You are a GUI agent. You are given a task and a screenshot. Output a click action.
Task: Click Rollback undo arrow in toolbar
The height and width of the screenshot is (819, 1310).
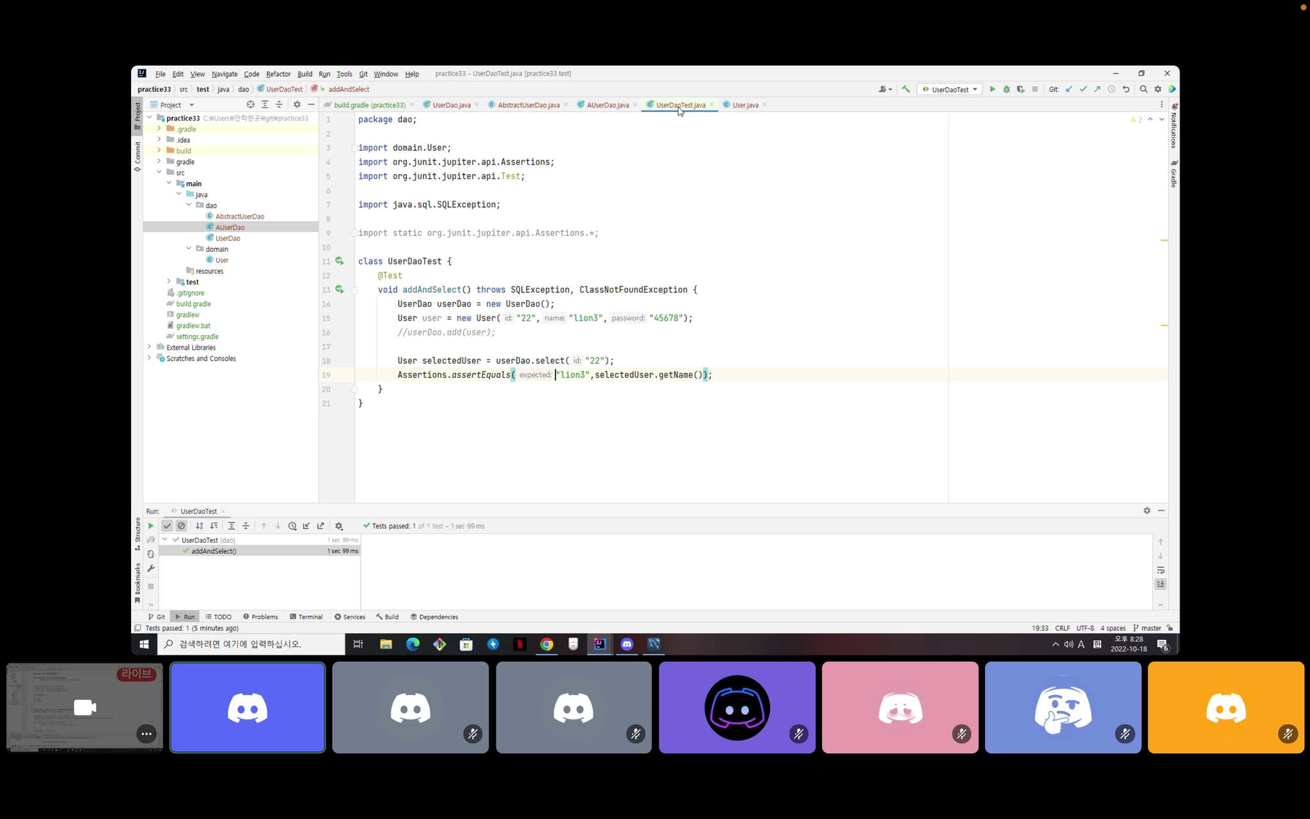pyautogui.click(x=1126, y=90)
